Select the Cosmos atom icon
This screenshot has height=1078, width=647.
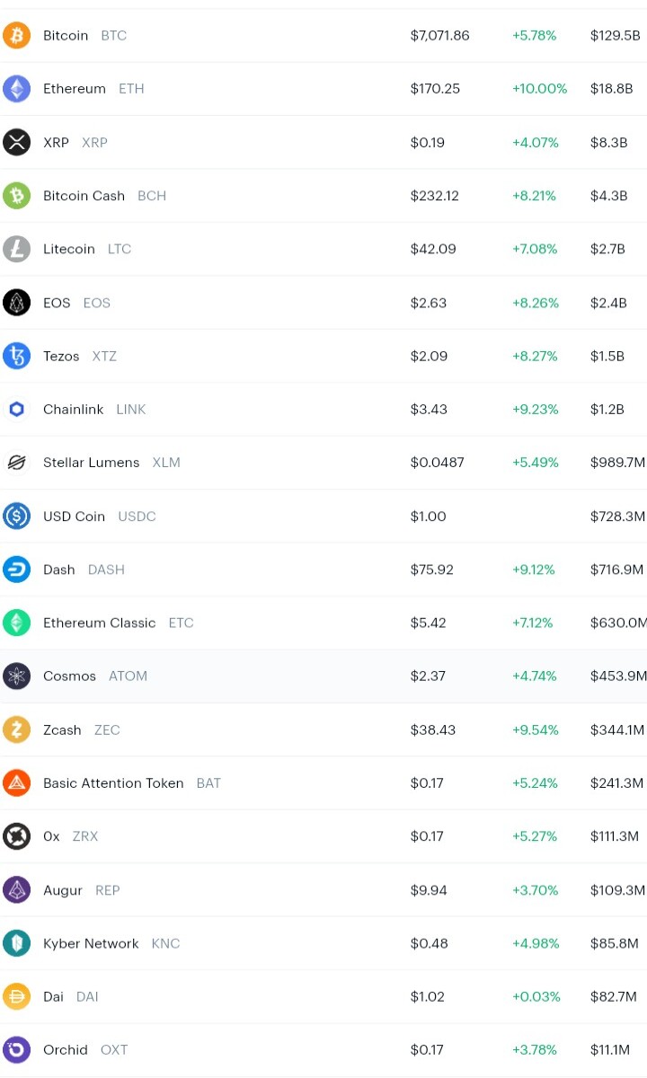coord(16,676)
